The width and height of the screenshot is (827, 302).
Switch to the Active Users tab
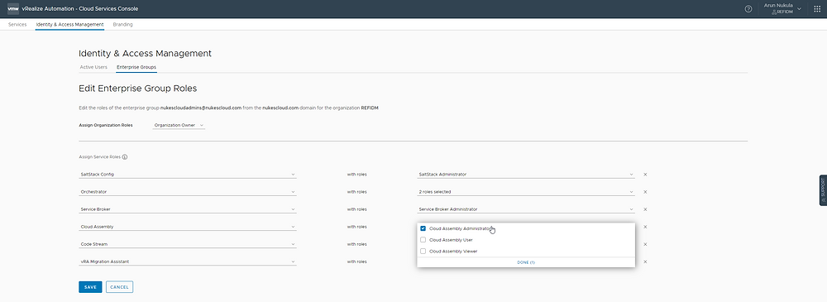point(93,67)
